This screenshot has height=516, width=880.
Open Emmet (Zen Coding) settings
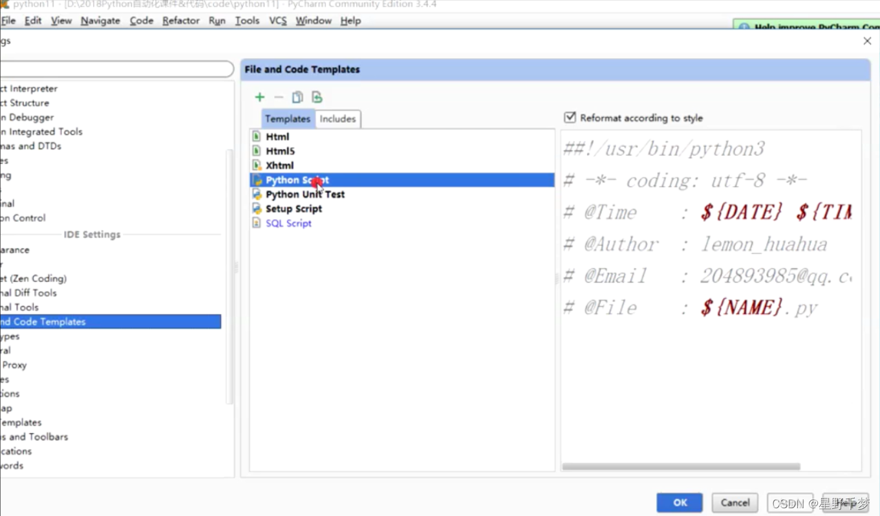[34, 279]
